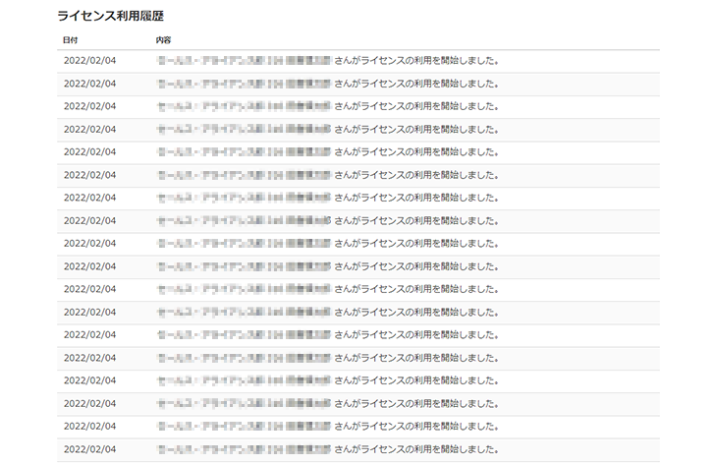Click the 内容 column header
Viewport: 715px width, 464px height.
coord(163,40)
